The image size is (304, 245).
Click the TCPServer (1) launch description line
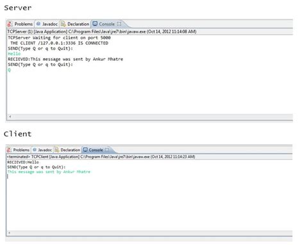[102, 31]
